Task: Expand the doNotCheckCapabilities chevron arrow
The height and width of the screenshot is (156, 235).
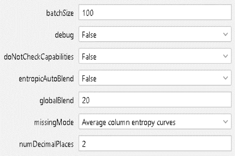Action: pos(225,56)
